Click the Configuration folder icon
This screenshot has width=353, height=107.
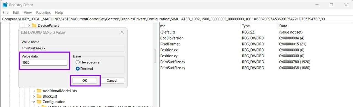click(39, 102)
